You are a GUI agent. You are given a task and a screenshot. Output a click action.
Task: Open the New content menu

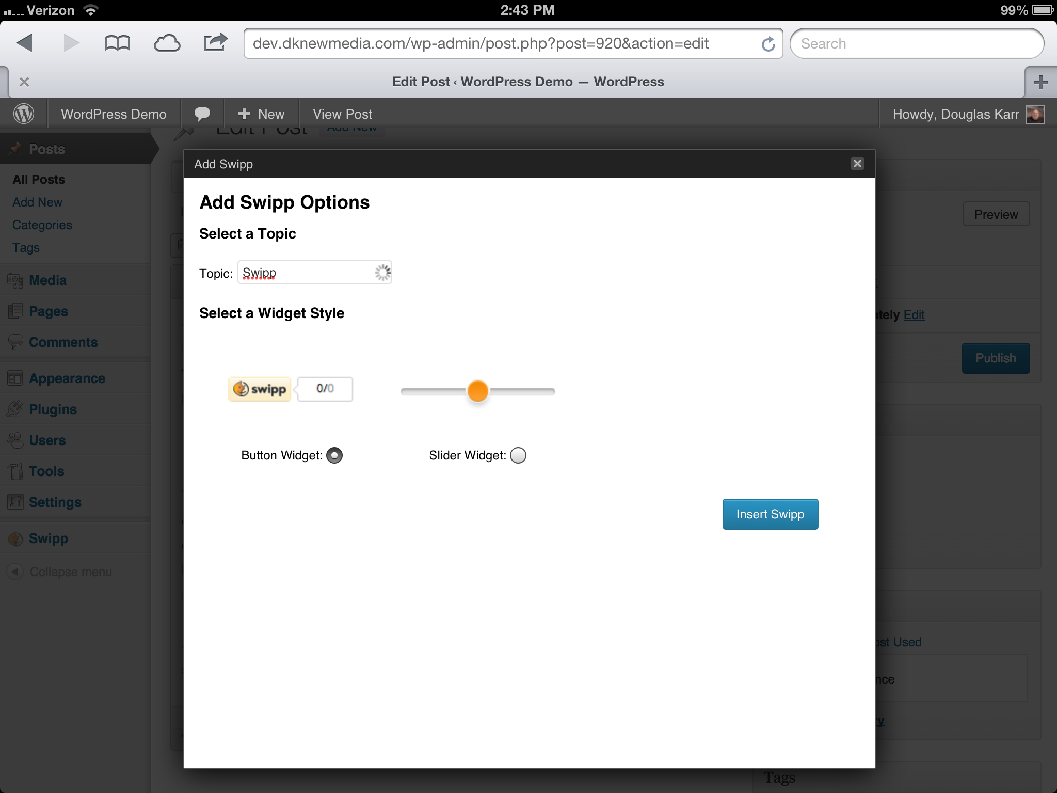point(261,114)
